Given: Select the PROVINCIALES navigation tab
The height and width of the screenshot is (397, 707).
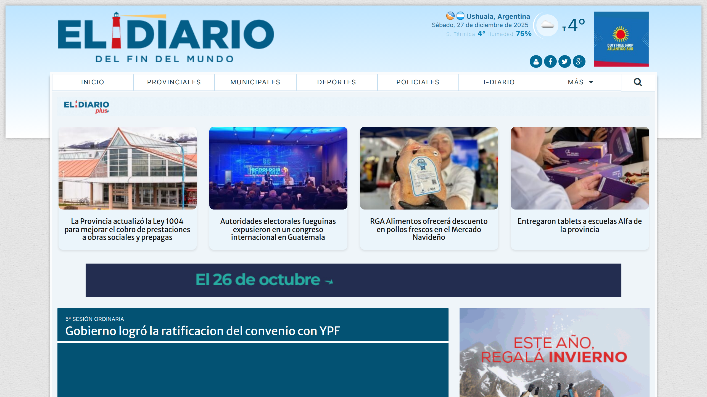Looking at the screenshot, I should [x=174, y=82].
